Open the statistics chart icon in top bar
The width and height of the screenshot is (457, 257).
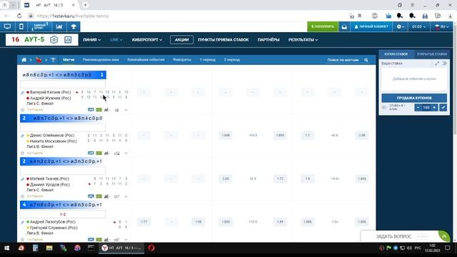(59, 26)
